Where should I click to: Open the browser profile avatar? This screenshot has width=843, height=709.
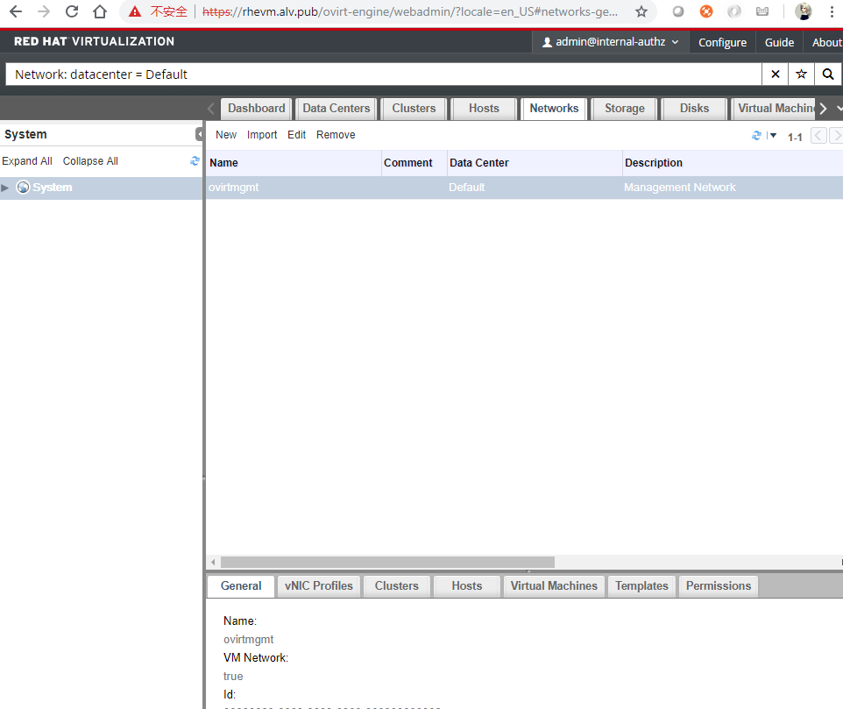(804, 11)
